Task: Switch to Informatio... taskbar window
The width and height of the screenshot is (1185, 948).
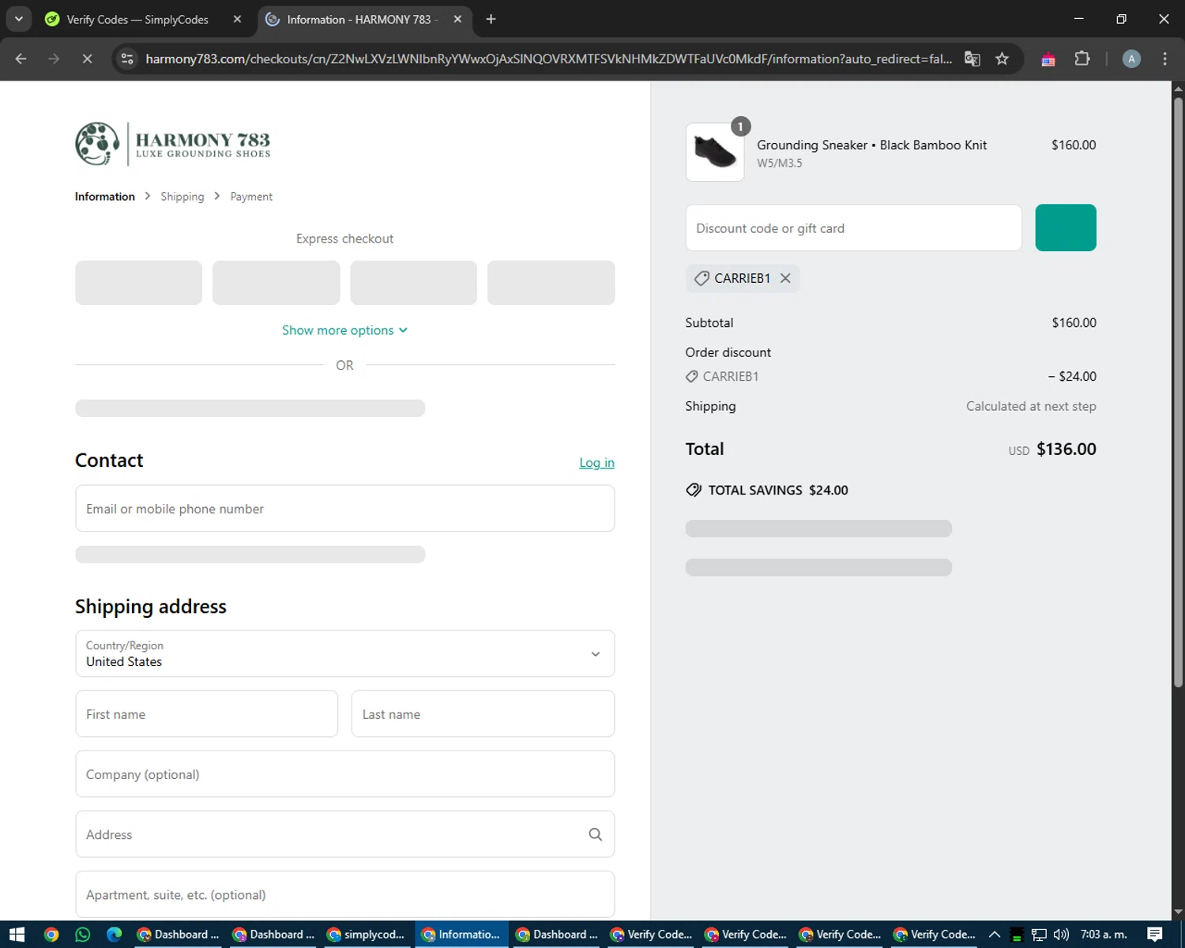Action: [x=461, y=935]
